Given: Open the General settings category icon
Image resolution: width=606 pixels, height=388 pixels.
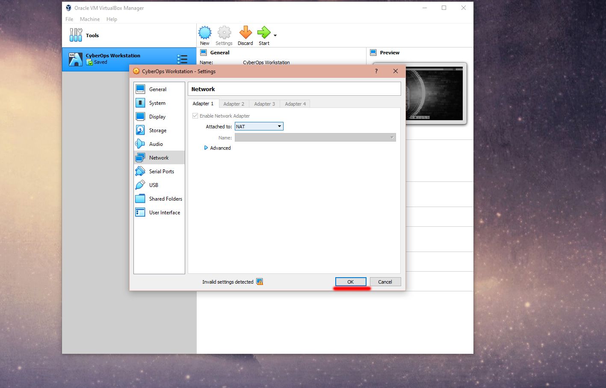Looking at the screenshot, I should point(140,89).
